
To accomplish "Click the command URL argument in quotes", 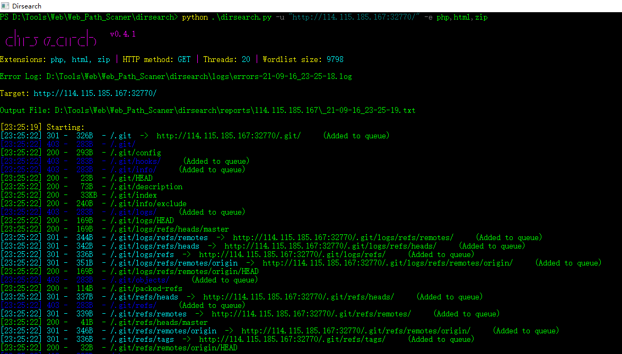I will pyautogui.click(x=354, y=17).
